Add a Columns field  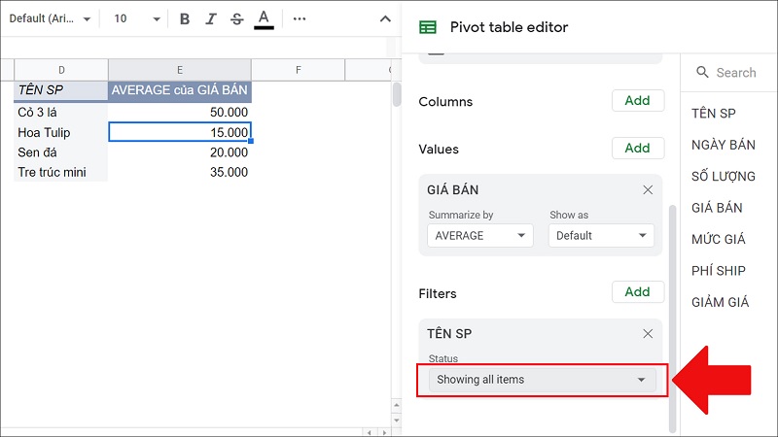[638, 101]
